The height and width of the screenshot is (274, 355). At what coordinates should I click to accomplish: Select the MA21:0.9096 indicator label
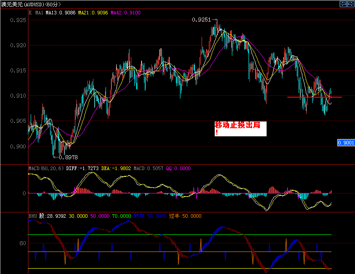click(x=93, y=13)
